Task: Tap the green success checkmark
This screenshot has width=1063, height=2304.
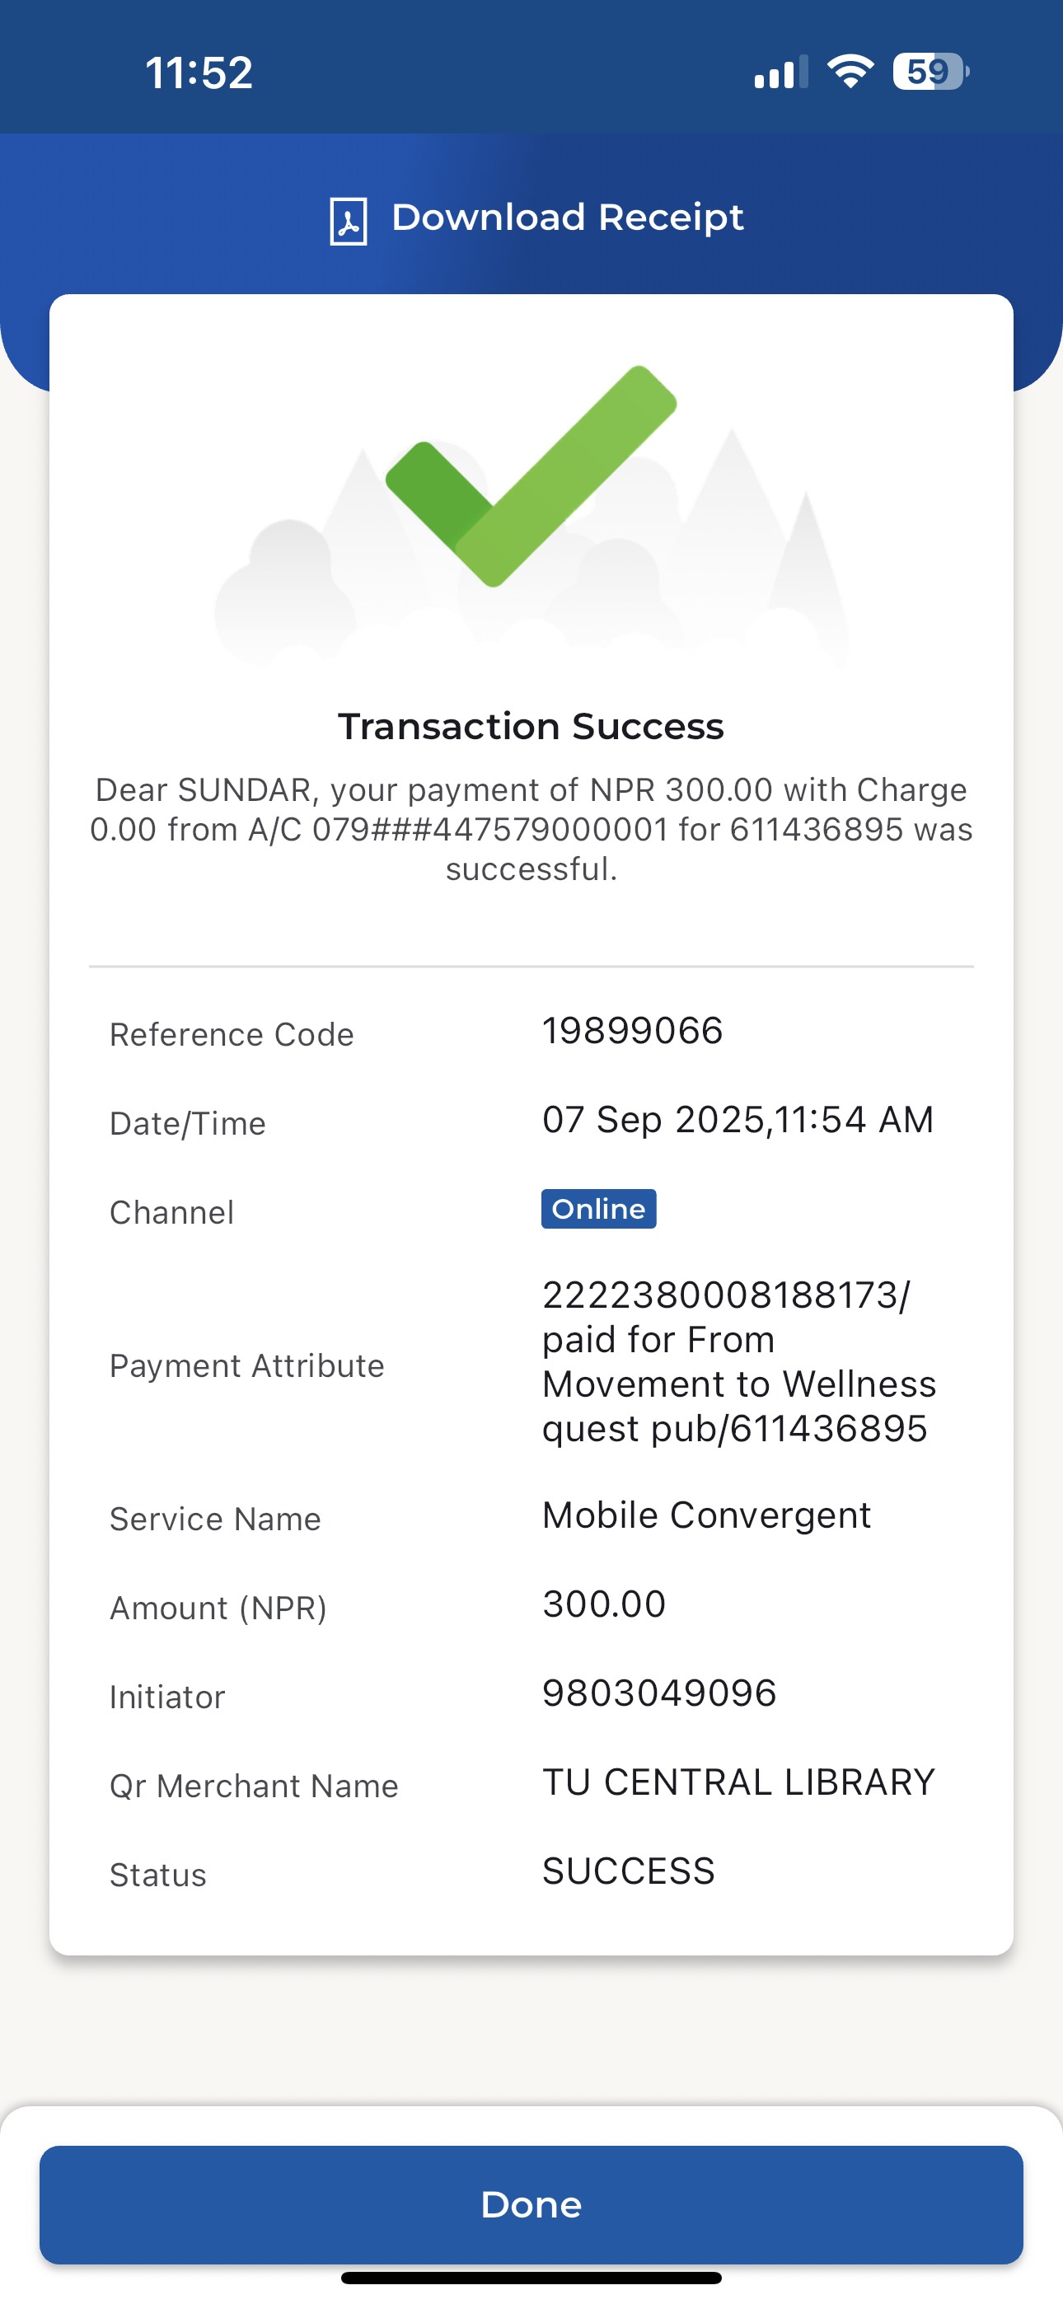Action: (x=531, y=475)
